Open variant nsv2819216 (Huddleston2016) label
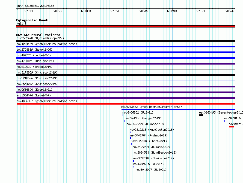The width and height of the screenshot is (243, 183). 152,130
